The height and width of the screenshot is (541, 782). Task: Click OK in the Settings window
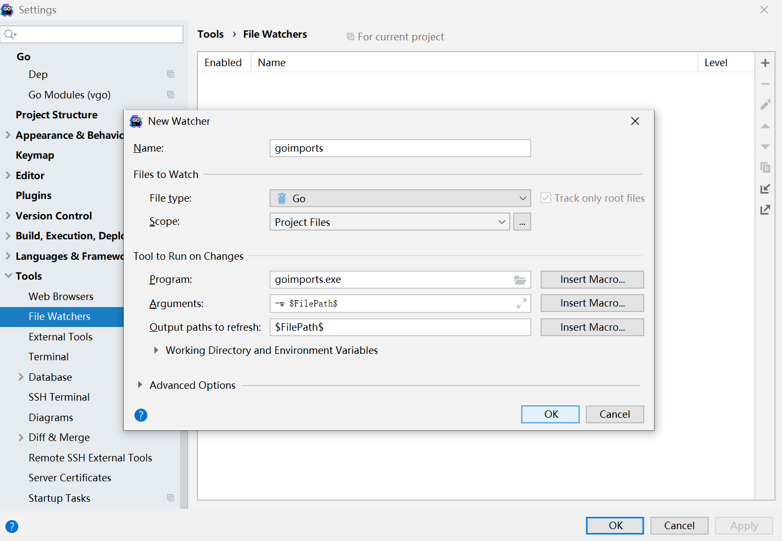[x=615, y=525]
